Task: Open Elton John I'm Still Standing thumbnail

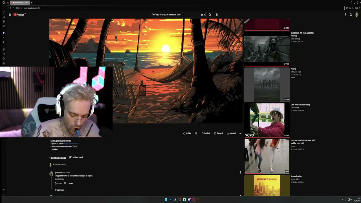Action: 267,120
